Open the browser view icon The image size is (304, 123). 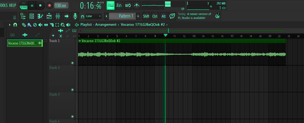pos(23,16)
